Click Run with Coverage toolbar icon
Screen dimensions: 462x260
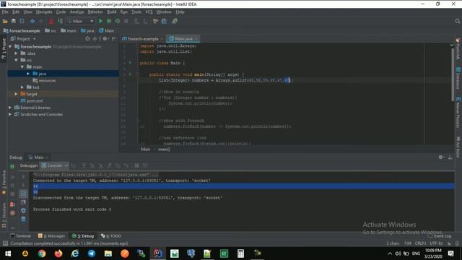coord(118,21)
